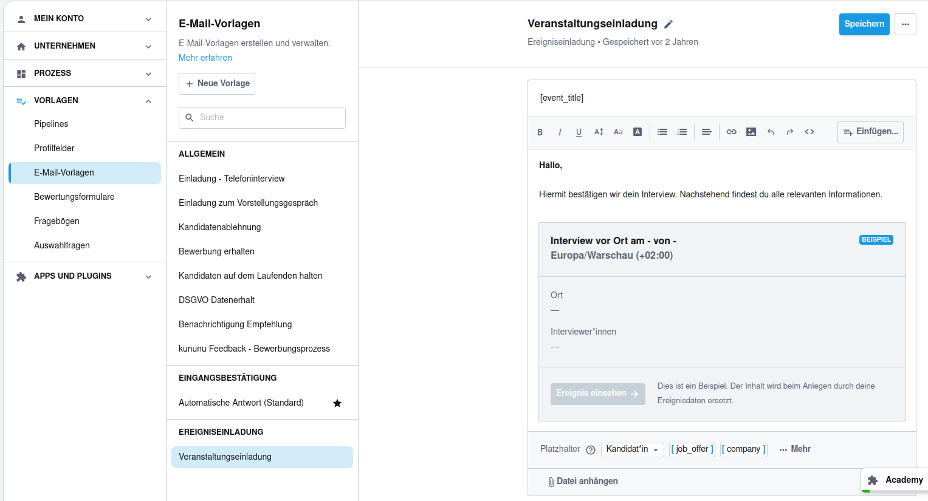Toggle bold formatting in the editor

540,132
